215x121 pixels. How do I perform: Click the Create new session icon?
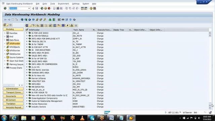point(82,8)
